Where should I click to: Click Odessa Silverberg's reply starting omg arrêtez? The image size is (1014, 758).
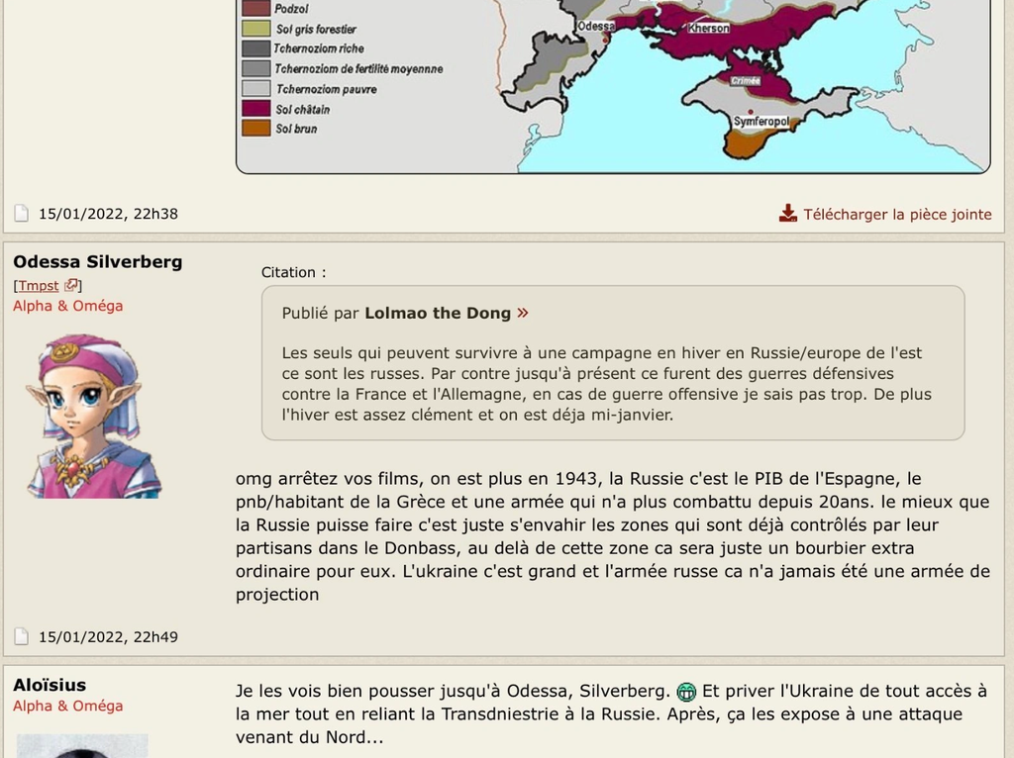pyautogui.click(x=612, y=536)
